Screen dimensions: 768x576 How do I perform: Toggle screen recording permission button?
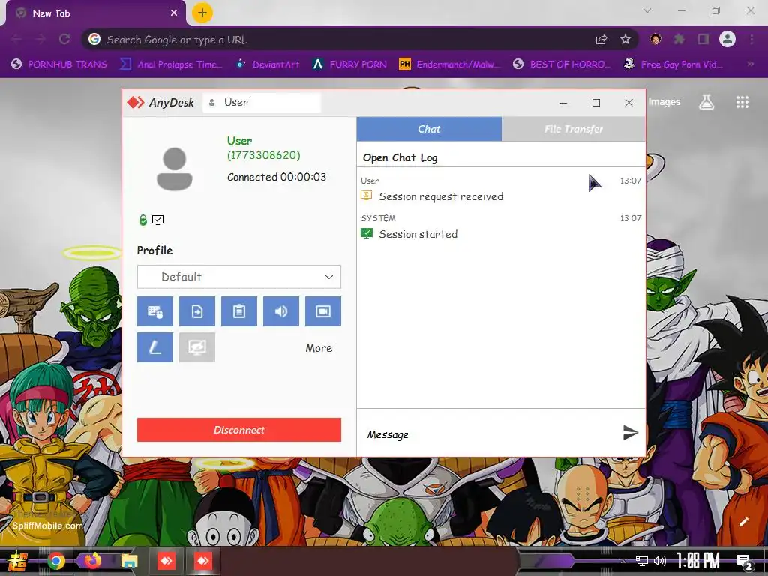(323, 311)
